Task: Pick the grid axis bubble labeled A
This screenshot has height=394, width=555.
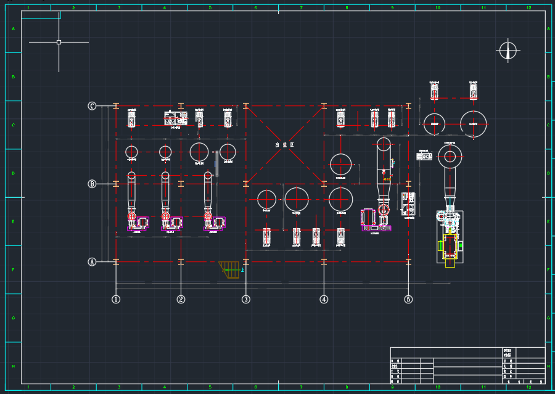Action: click(x=92, y=261)
